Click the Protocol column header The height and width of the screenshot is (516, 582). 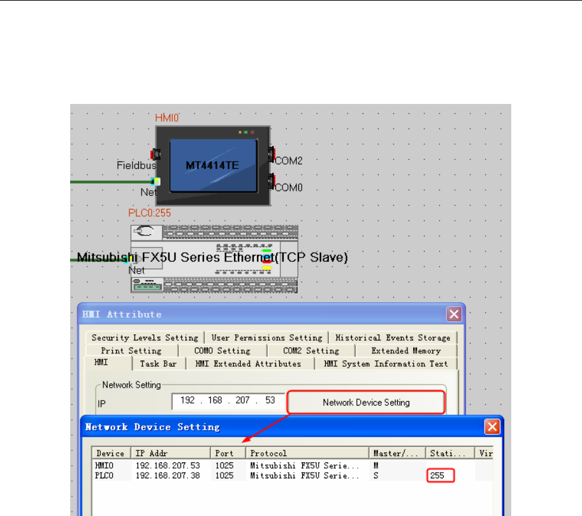pyautogui.click(x=307, y=453)
